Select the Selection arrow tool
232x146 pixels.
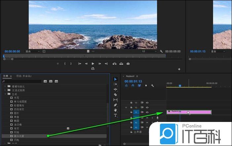[x=115, y=79]
